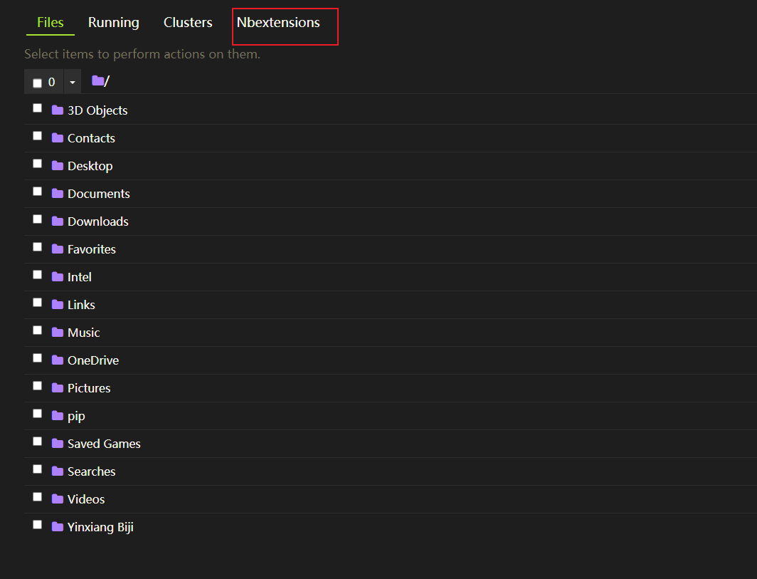Click the folder icon next to Music
The image size is (757, 579).
(58, 333)
